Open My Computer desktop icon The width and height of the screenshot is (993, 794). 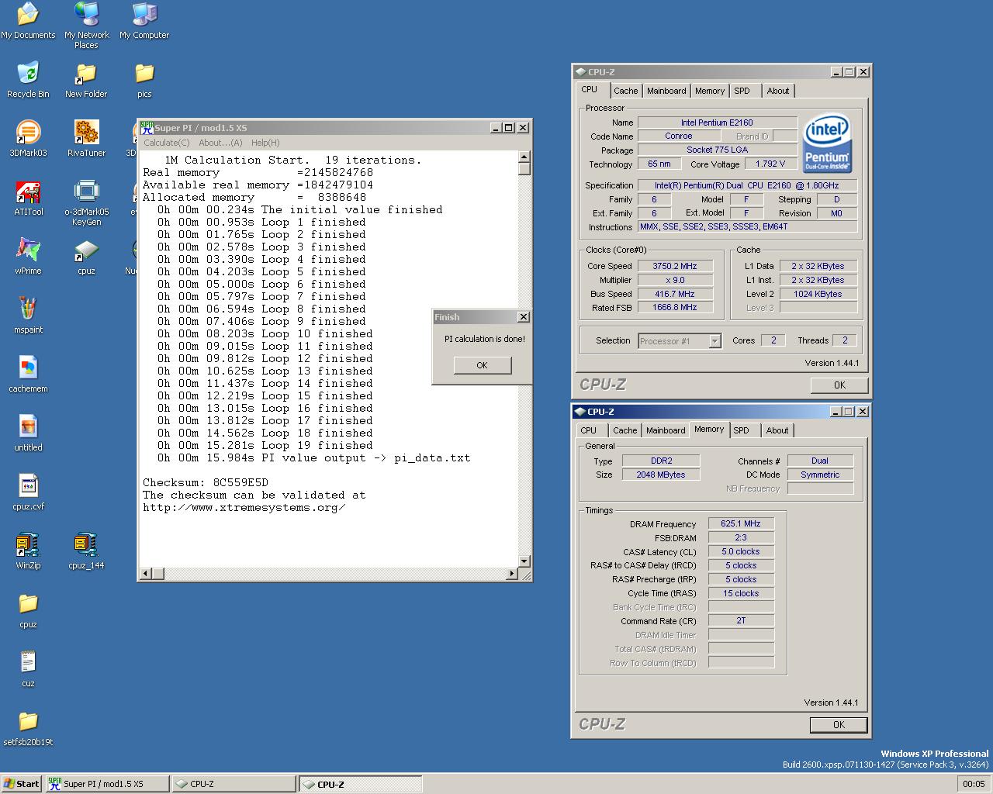[x=144, y=21]
